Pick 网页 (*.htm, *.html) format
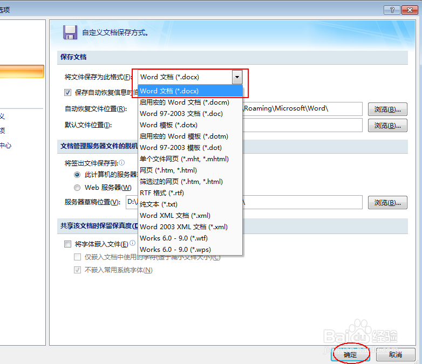This screenshot has height=364, width=422. [190, 170]
